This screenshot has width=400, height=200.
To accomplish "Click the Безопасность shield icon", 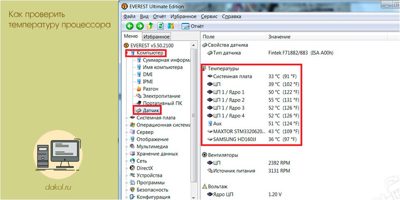I will pyautogui.click(x=132, y=190).
